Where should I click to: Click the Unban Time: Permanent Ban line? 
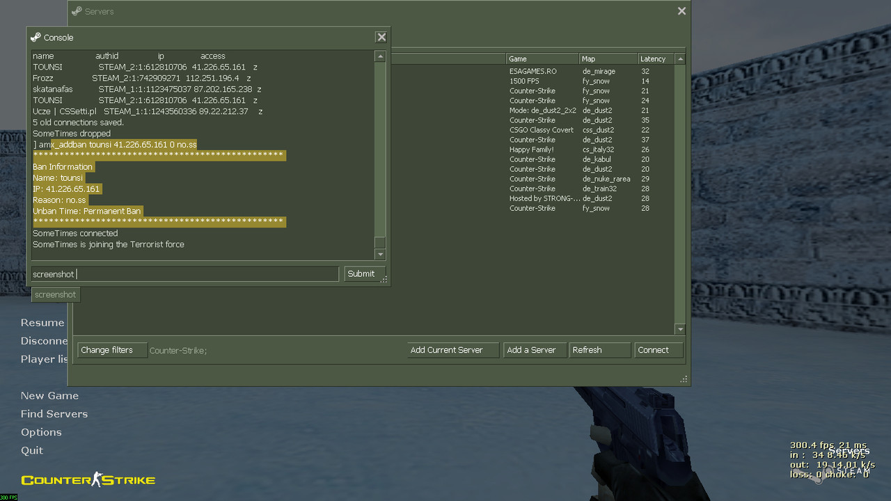tap(88, 212)
